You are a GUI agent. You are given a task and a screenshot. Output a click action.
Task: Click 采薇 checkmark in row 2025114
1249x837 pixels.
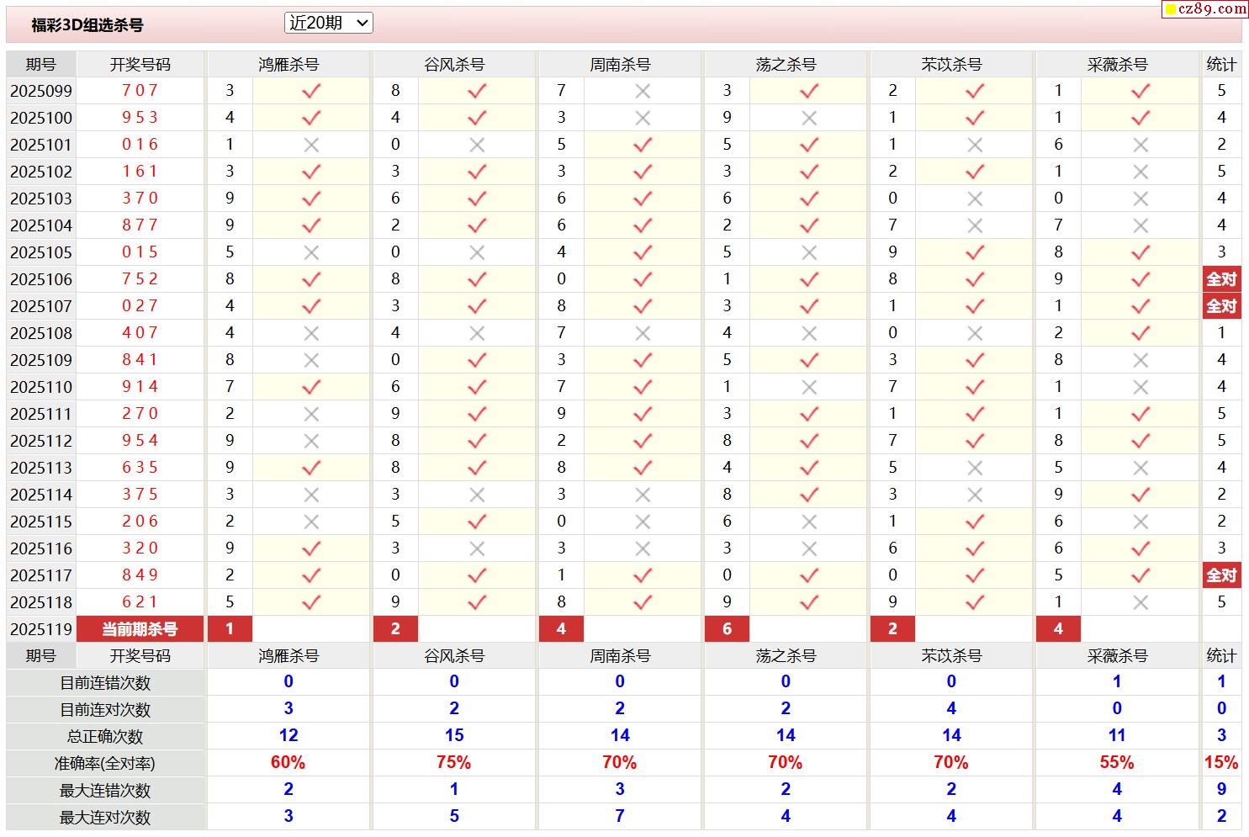click(1140, 495)
